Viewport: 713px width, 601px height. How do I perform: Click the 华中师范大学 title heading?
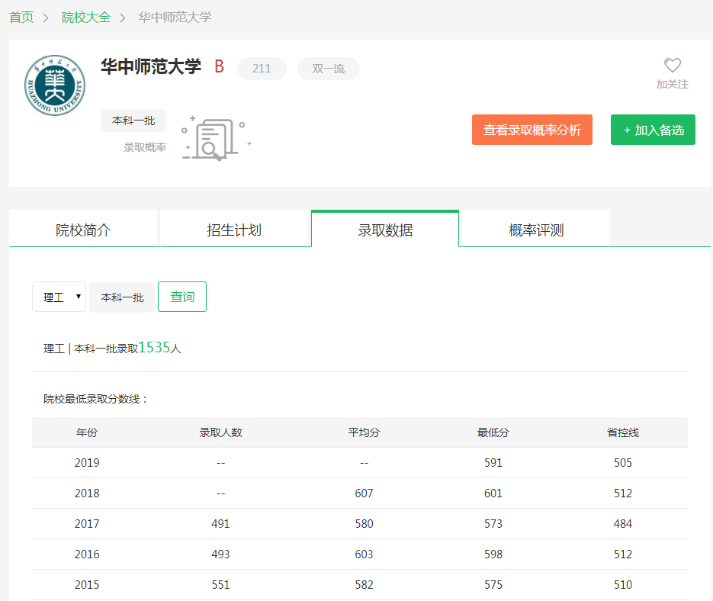click(x=151, y=66)
